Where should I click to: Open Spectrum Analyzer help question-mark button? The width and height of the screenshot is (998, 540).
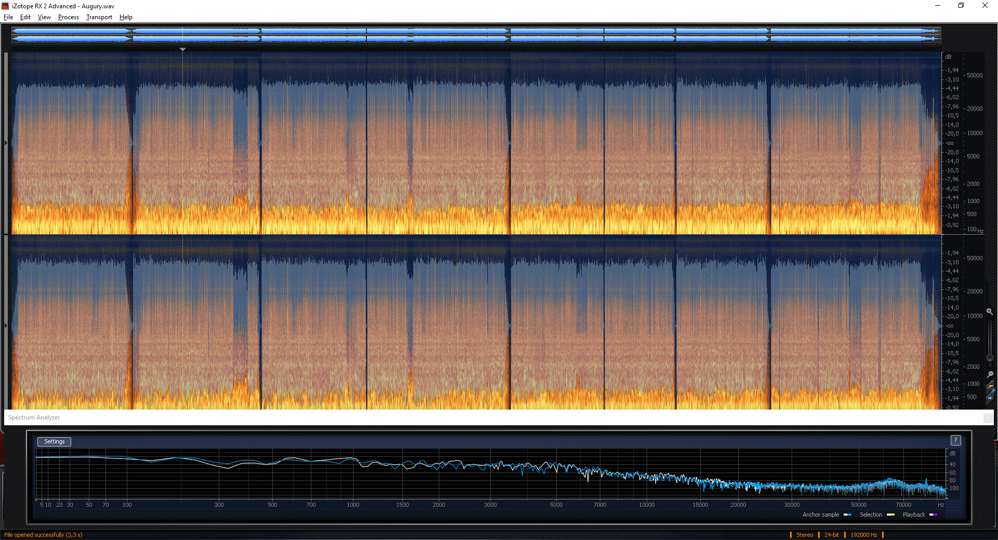coord(955,440)
